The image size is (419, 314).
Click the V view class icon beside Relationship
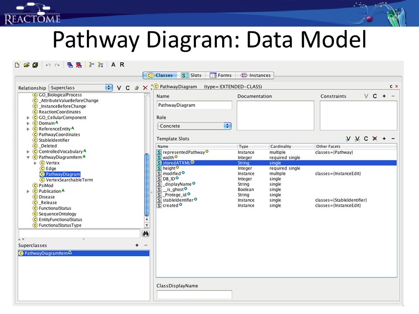119,88
